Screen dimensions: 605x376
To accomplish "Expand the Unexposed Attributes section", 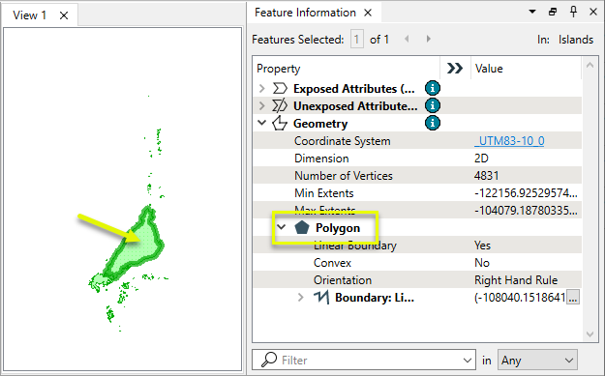I will point(262,106).
